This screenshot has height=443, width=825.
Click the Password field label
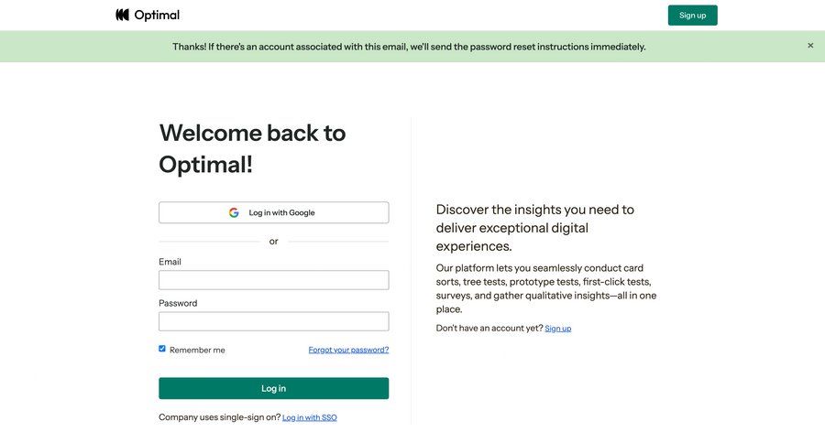178,303
